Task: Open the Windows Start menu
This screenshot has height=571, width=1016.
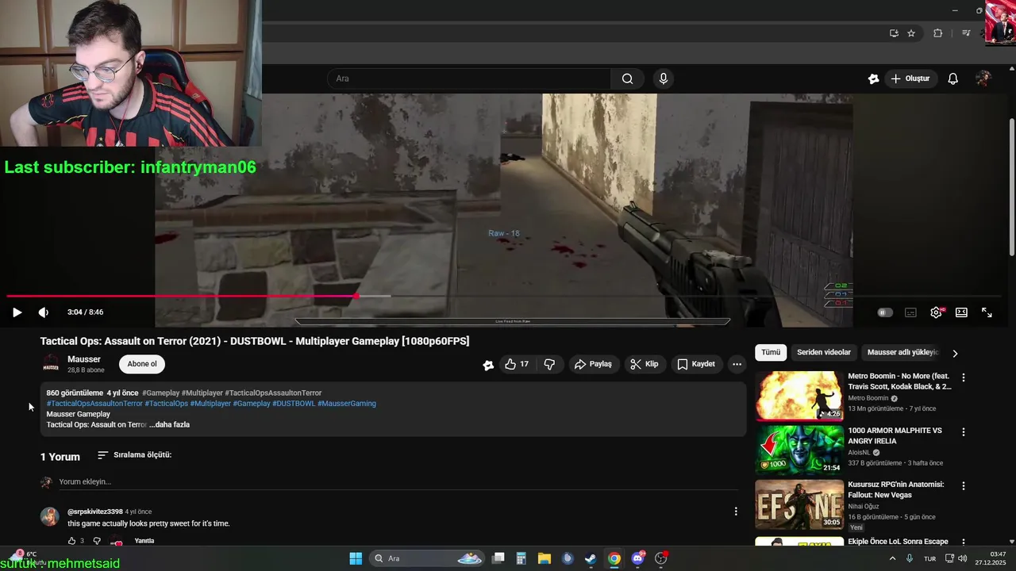Action: point(356,558)
